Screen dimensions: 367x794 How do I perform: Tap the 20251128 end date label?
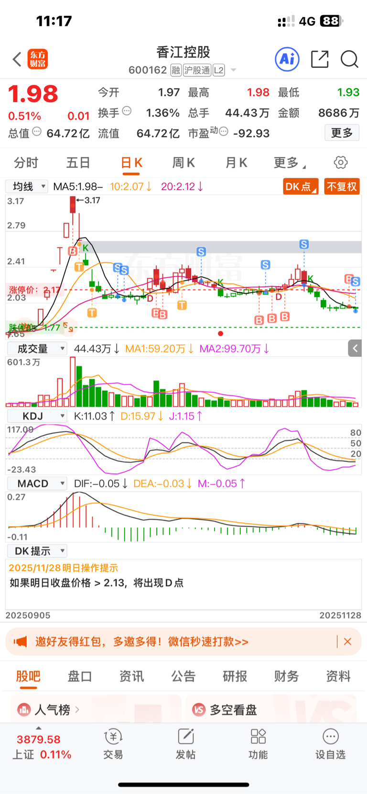click(340, 615)
